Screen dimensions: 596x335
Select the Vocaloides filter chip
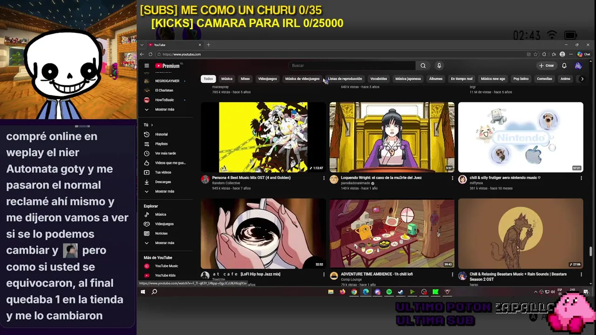click(379, 79)
